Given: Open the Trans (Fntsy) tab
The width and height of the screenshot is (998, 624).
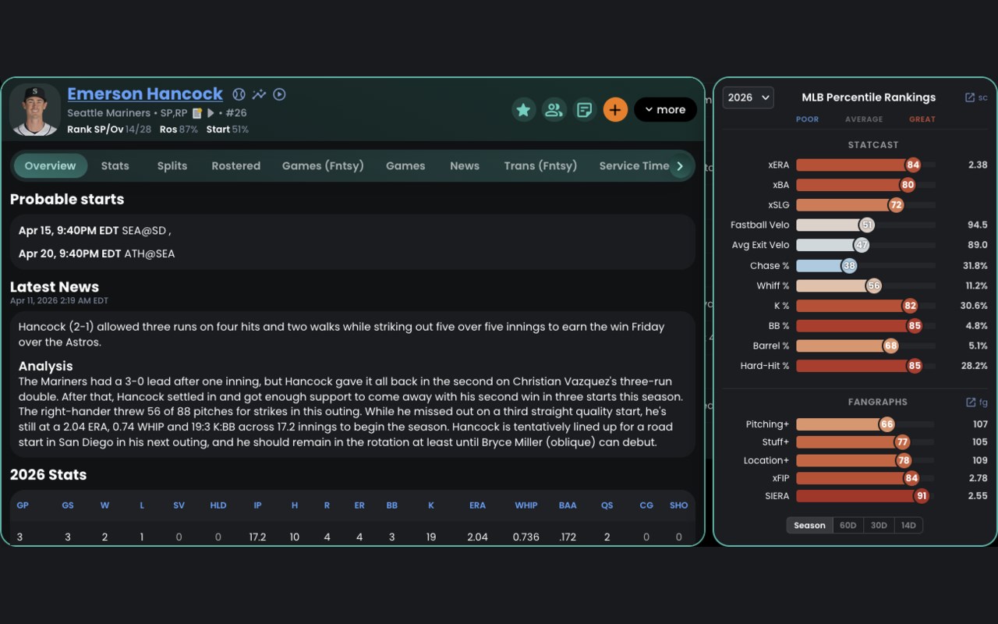Looking at the screenshot, I should point(540,166).
